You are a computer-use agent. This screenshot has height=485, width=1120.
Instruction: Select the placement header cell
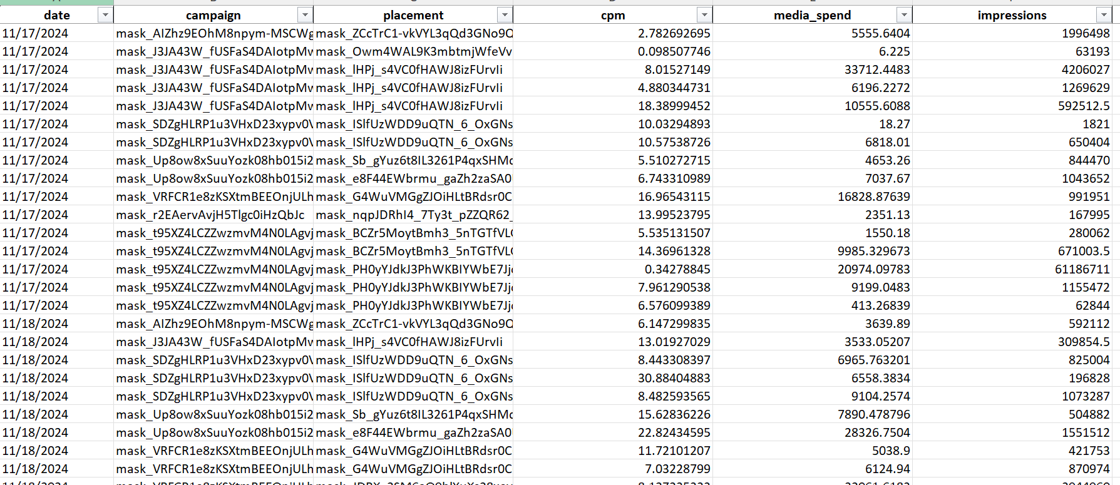pos(413,15)
